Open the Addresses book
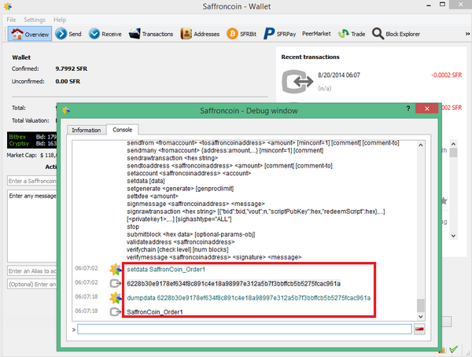 [200, 34]
